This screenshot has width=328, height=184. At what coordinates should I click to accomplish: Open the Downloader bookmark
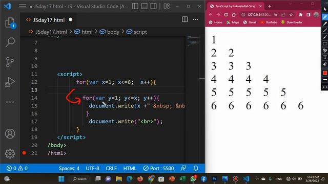pyautogui.click(x=292, y=22)
